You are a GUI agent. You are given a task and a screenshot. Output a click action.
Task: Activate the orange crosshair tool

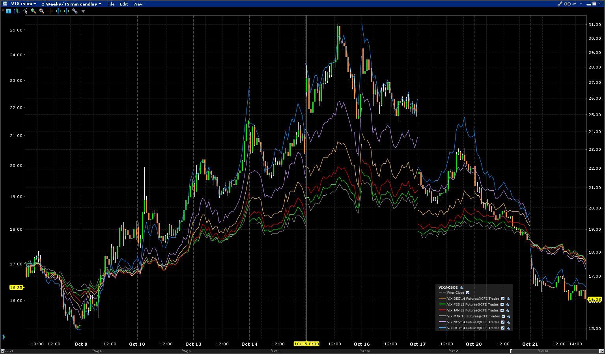pyautogui.click(x=50, y=11)
